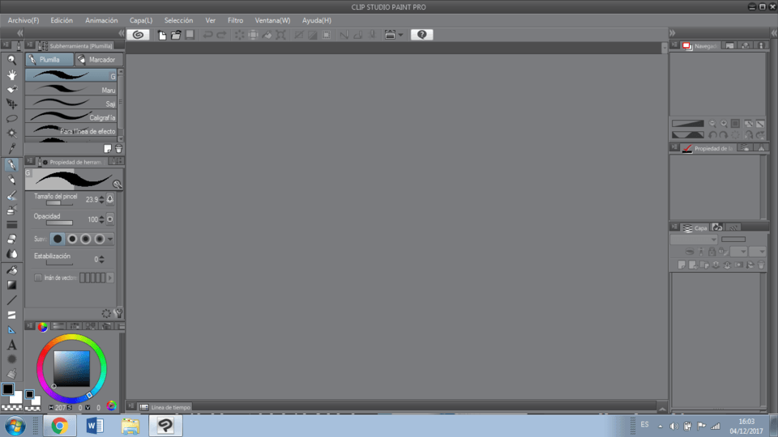Image resolution: width=778 pixels, height=437 pixels.
Task: Select the Text tool
Action: click(11, 345)
